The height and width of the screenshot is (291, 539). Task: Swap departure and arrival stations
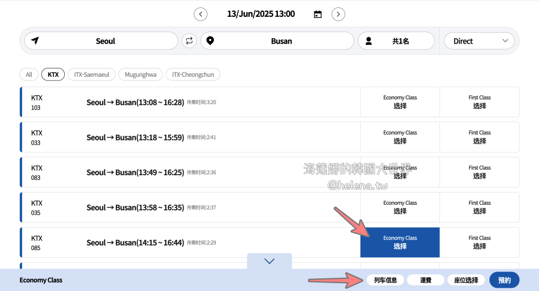189,41
